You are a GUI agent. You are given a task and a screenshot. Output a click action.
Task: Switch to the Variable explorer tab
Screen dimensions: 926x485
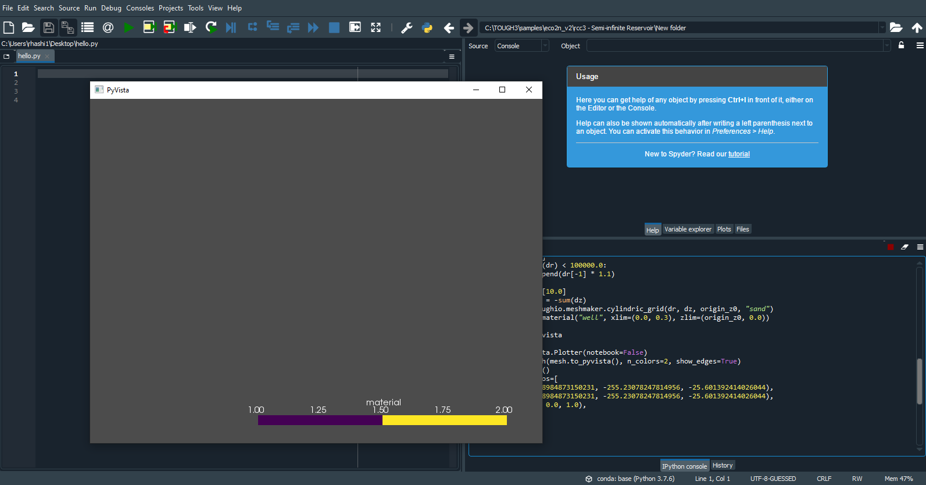[x=688, y=229]
